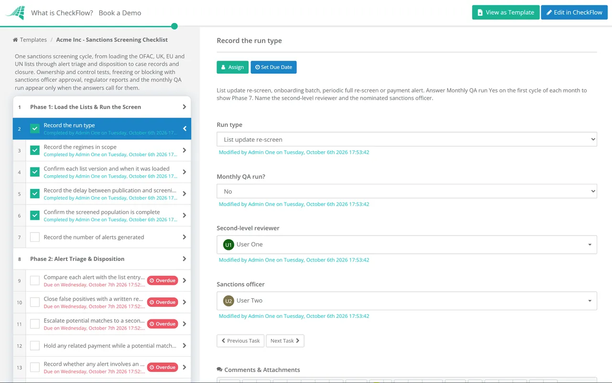The height and width of the screenshot is (383, 612).
Task: Uncheck 'Confirm the screened population is complete' checkbox
Action: click(35, 215)
